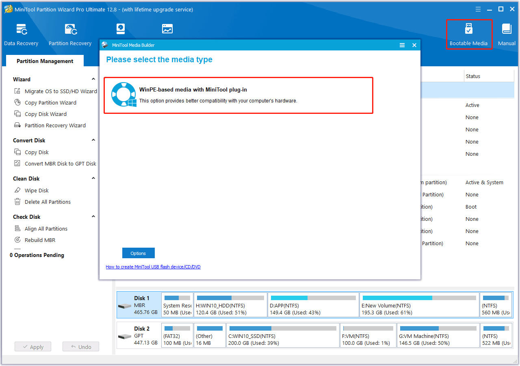Launch Migrate OS to SSD/HD Wizard
Viewport: 520px width, 366px height.
(x=56, y=91)
